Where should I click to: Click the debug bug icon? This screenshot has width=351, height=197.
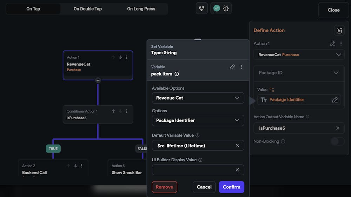pyautogui.click(x=226, y=8)
